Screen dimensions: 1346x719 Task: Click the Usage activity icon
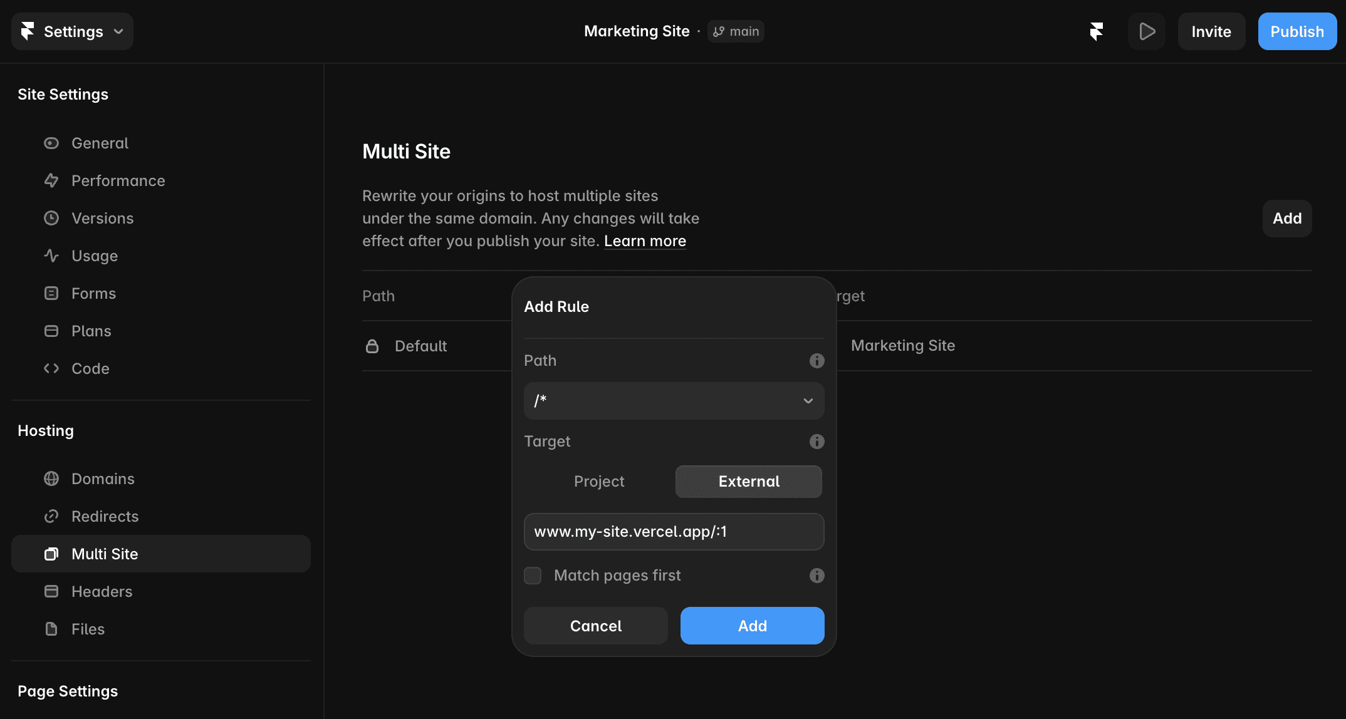pyautogui.click(x=51, y=256)
